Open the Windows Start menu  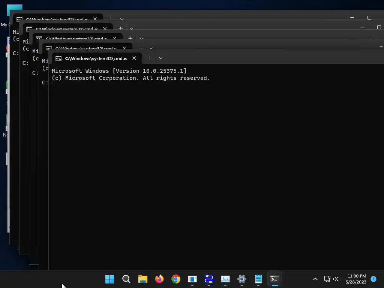coord(109,279)
